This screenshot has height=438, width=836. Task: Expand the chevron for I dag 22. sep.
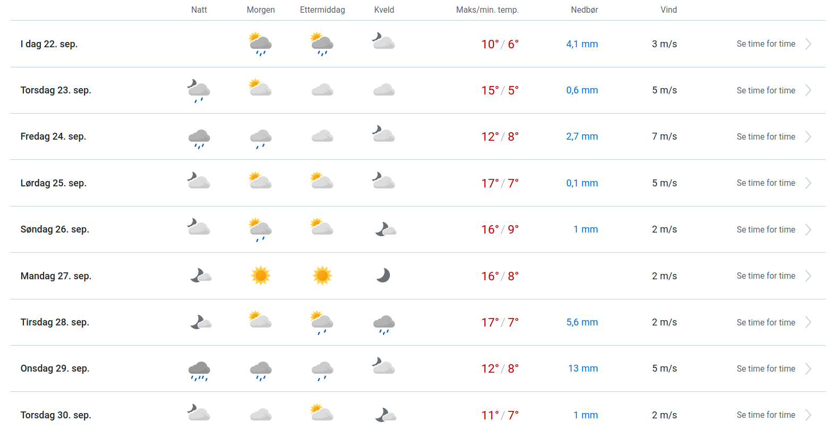808,44
